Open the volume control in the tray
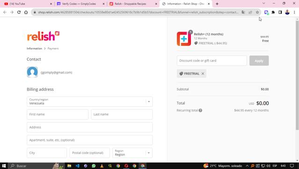This screenshot has width=299, height=169. 268,166
